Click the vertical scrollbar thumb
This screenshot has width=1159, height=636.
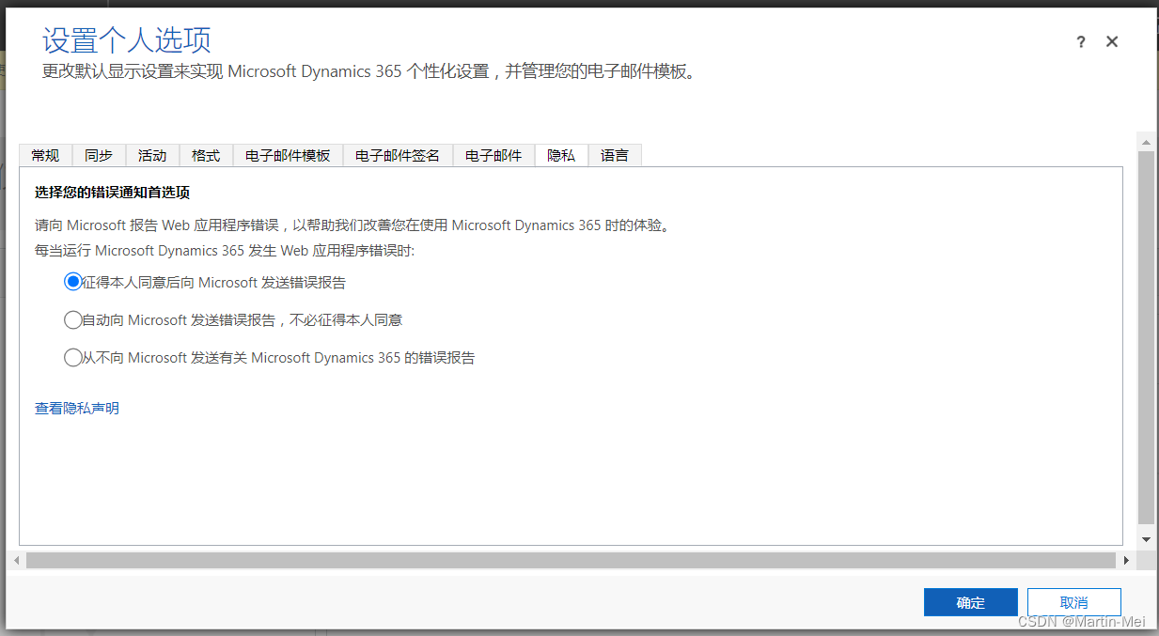point(1146,337)
